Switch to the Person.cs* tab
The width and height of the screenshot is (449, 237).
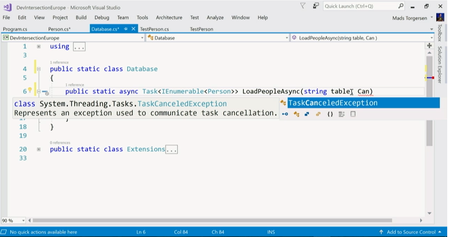click(x=59, y=29)
